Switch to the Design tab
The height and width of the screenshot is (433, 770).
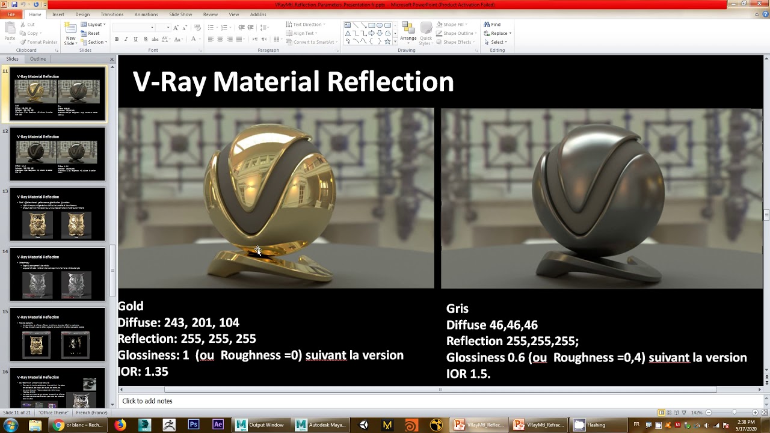(82, 14)
